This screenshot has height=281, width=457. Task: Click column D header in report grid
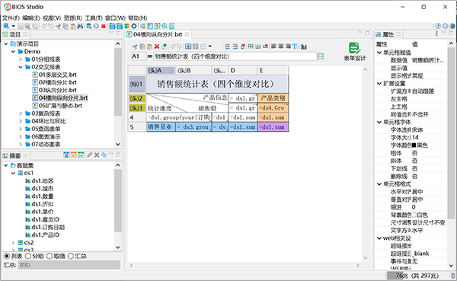(x=243, y=71)
